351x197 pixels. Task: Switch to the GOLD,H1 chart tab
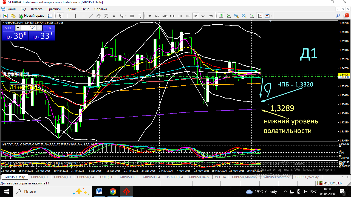coord(107,177)
